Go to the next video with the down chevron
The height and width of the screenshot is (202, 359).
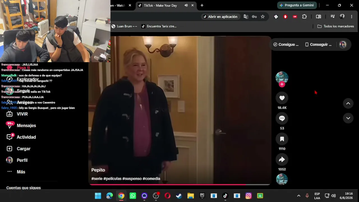pyautogui.click(x=348, y=118)
